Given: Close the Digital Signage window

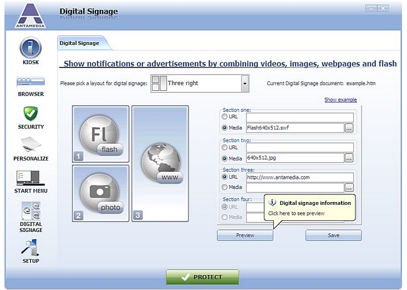Looking at the screenshot, I should click(383, 8).
